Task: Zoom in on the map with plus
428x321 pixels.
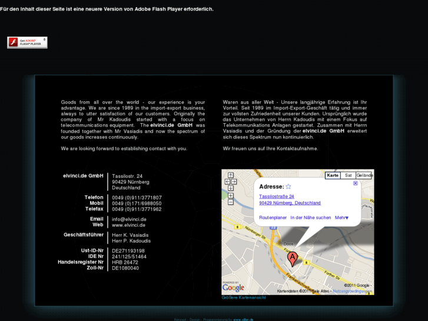Action: point(231,196)
